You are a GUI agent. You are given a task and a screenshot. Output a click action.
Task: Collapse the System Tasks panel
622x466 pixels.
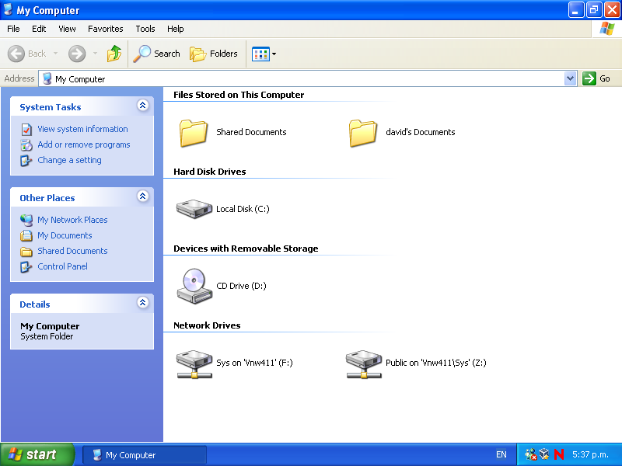pos(143,106)
